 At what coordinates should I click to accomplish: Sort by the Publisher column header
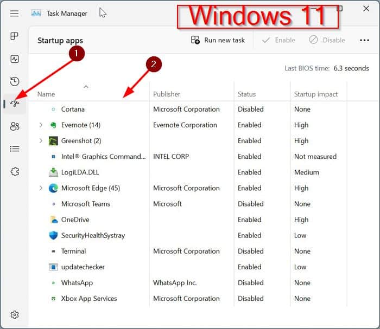[x=167, y=94]
